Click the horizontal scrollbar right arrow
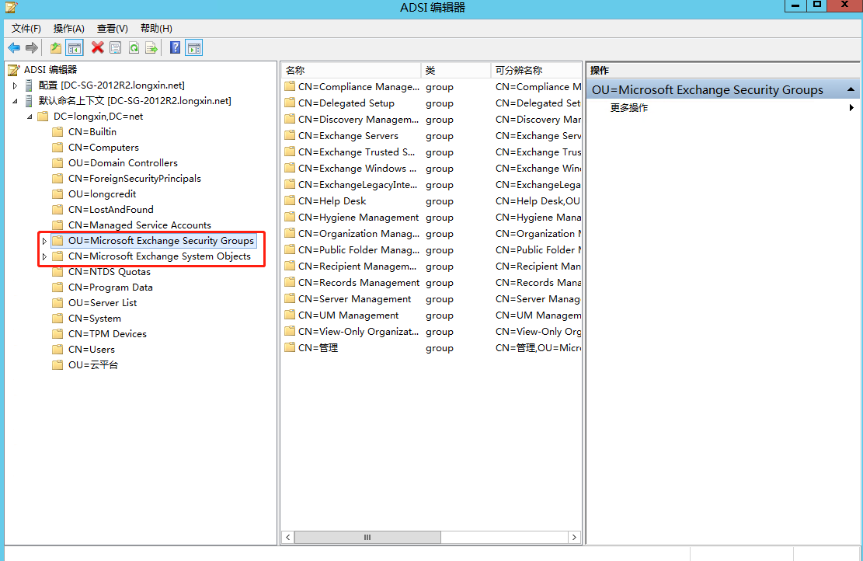The image size is (863, 561). 574,536
